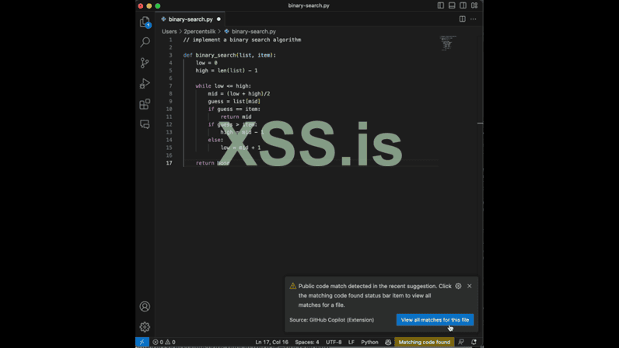
Task: Click the Copilot status icon in status bar
Action: 388,342
